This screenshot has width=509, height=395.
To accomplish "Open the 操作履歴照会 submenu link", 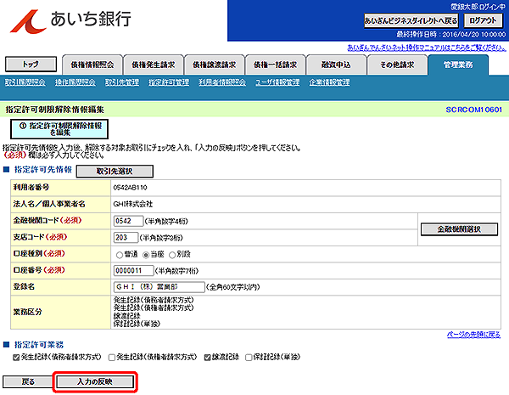I will [75, 82].
